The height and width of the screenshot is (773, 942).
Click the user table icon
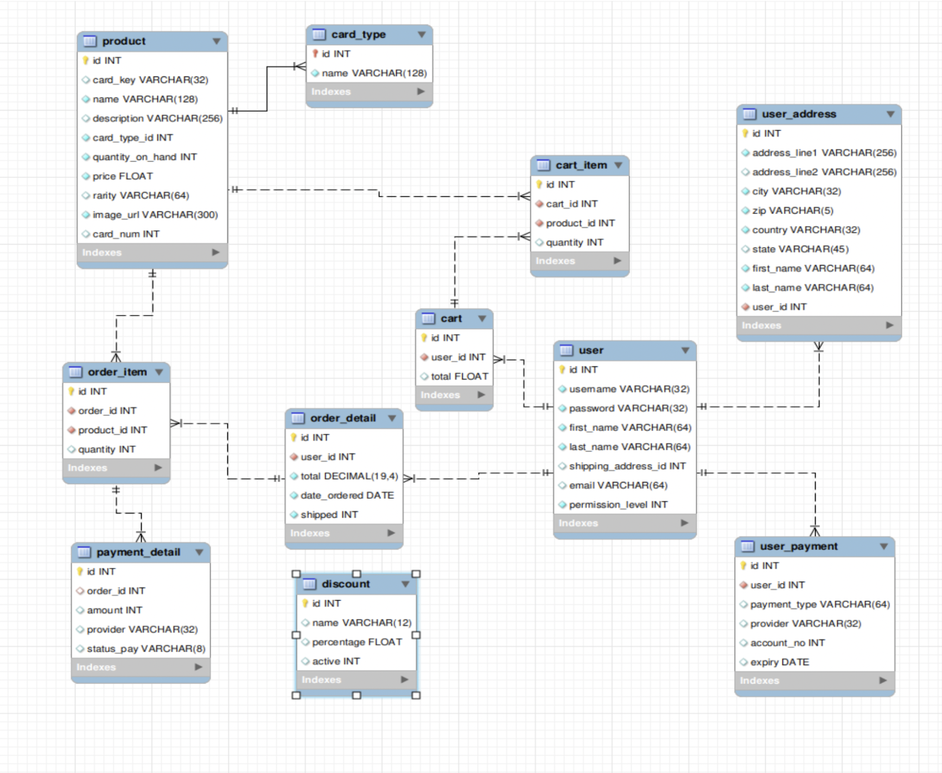click(566, 351)
